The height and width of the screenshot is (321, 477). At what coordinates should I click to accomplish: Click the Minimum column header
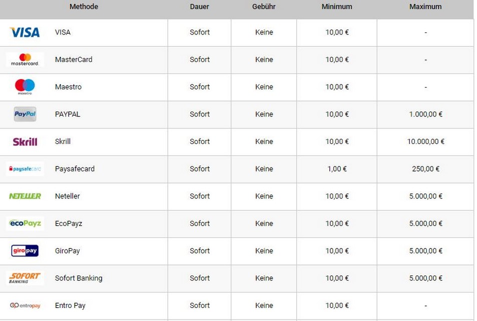[337, 6]
